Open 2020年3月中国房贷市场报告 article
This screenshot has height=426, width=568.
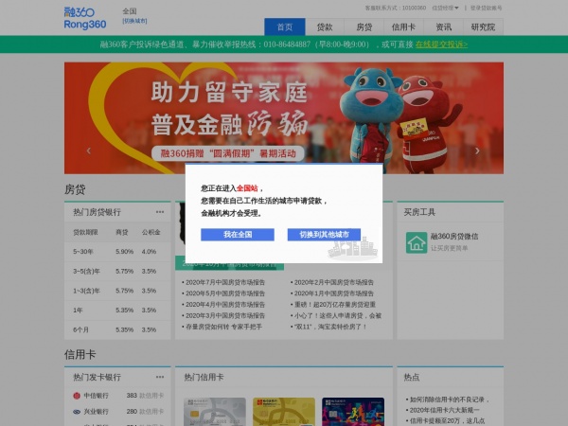[225, 315]
